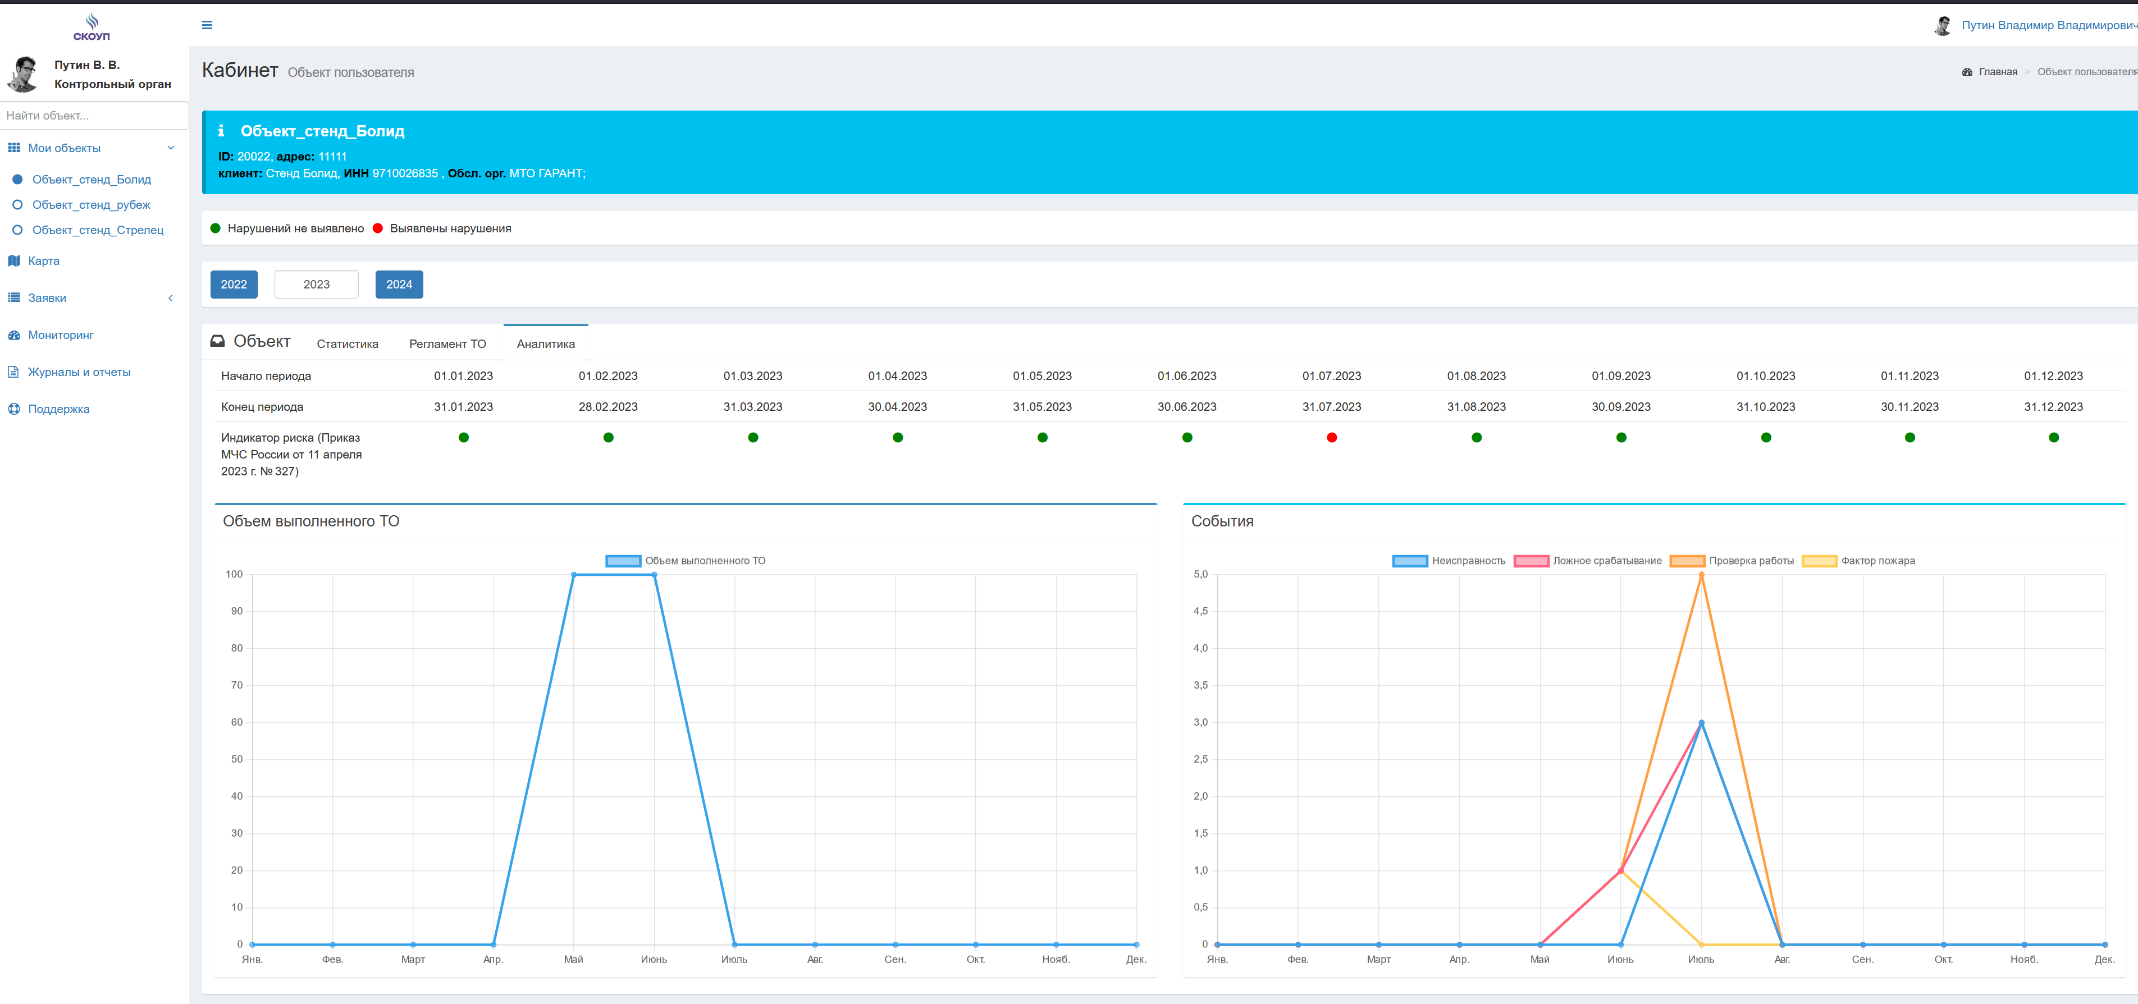Click the Поддержка lifebuoy icon
The width and height of the screenshot is (2138, 1004).
click(x=14, y=409)
